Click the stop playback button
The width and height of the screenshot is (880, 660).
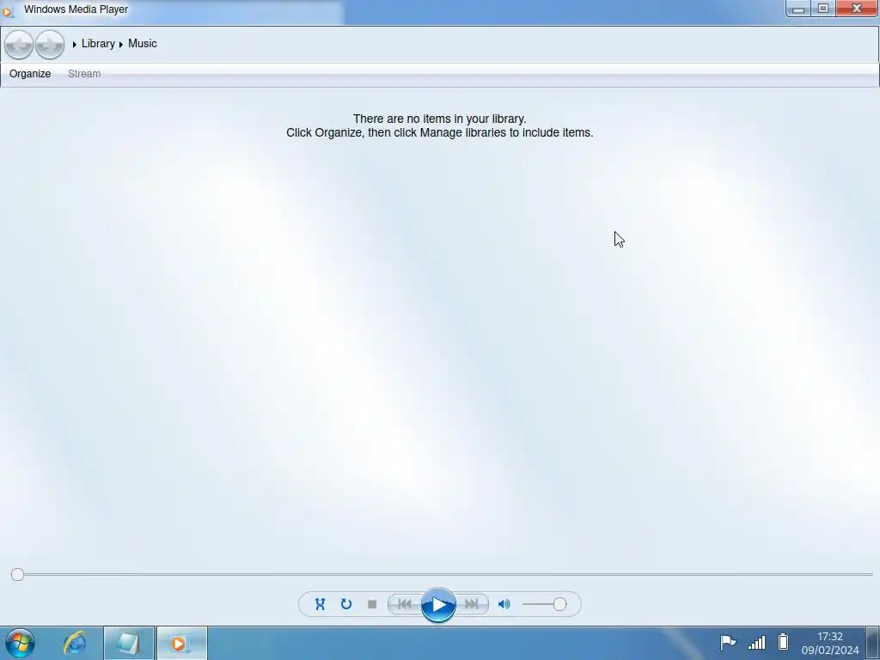[372, 604]
